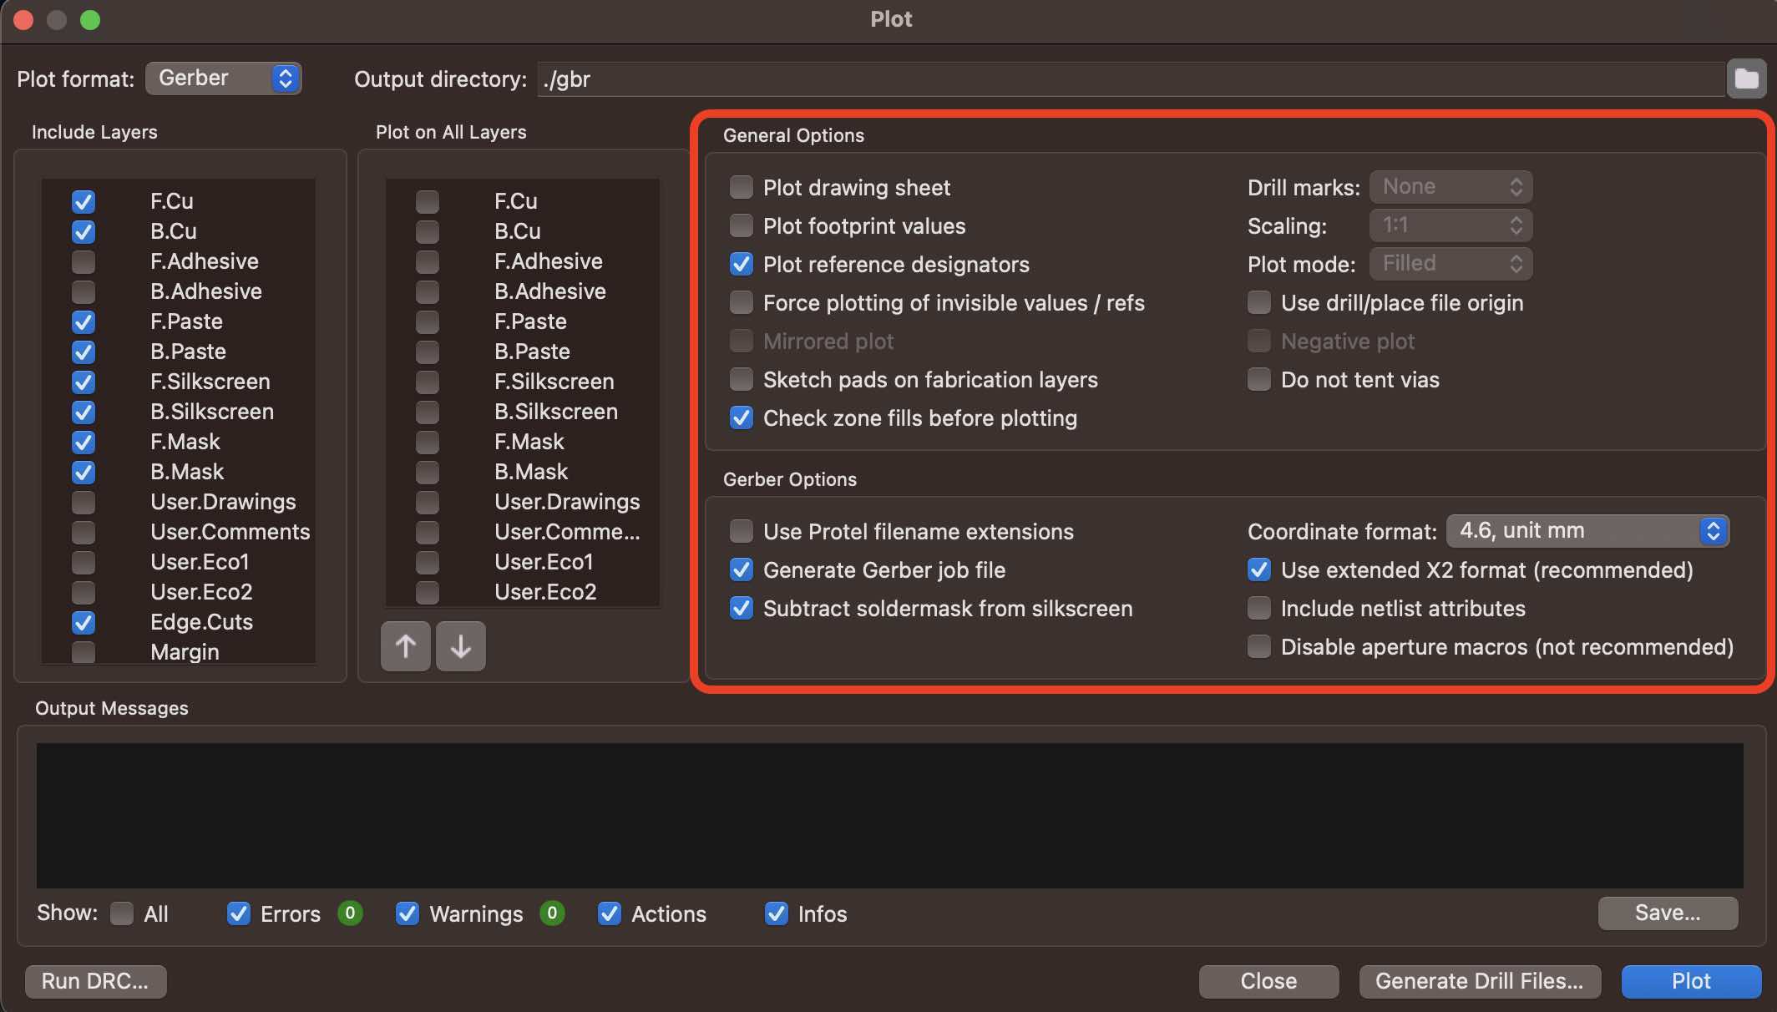This screenshot has height=1012, width=1777.
Task: Enable User.Drawings in Include Layers
Action: pyautogui.click(x=84, y=502)
